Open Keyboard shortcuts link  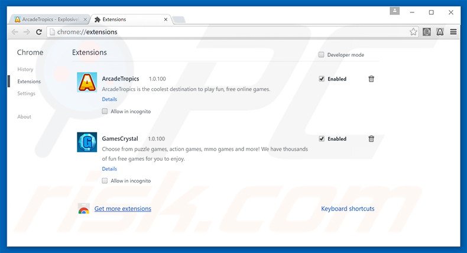pyautogui.click(x=348, y=209)
